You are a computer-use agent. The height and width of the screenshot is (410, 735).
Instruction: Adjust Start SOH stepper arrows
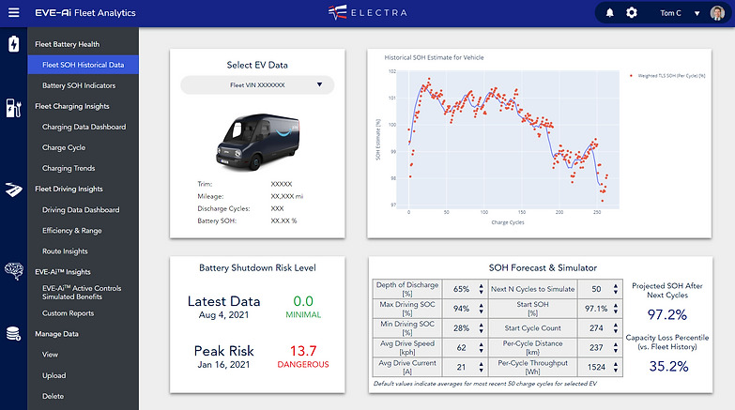click(616, 309)
